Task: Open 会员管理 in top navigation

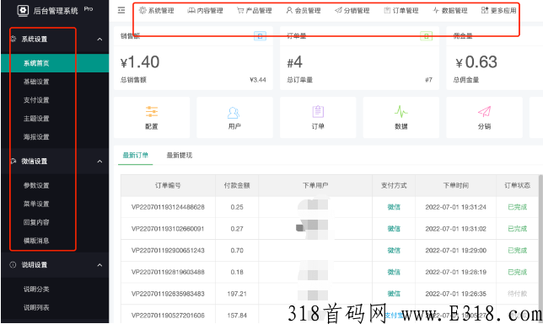Action: (304, 11)
